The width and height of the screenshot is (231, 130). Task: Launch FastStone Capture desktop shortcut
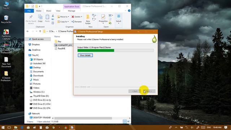6,35
